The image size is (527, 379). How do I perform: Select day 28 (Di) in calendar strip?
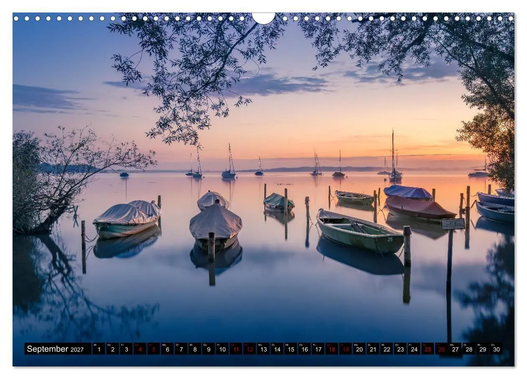pyautogui.click(x=469, y=349)
